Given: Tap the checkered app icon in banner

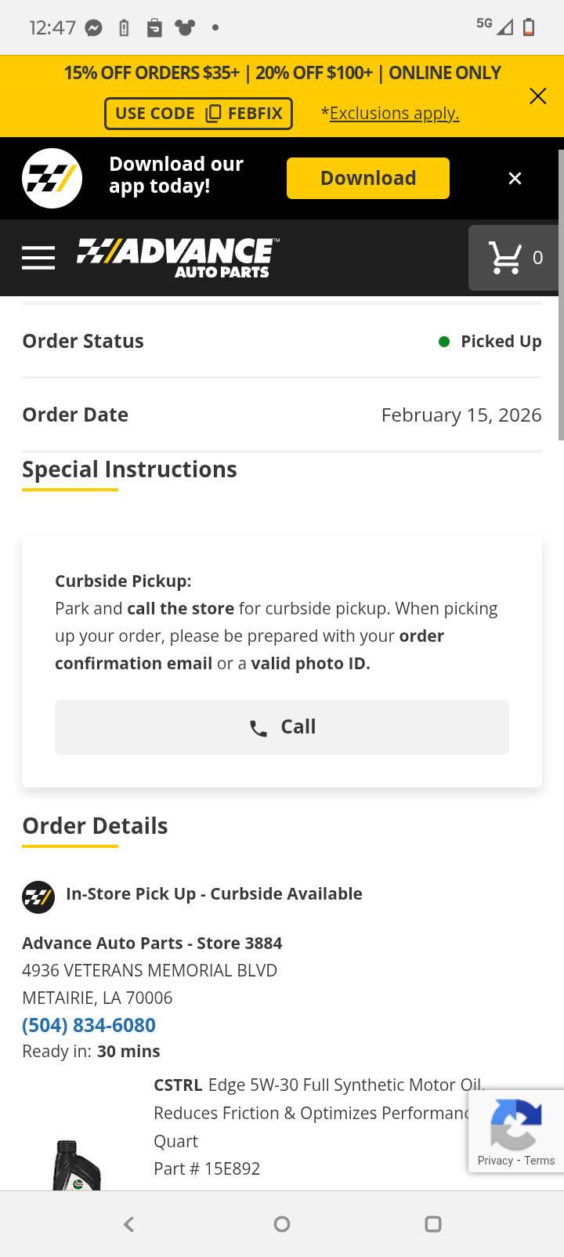Looking at the screenshot, I should (52, 179).
